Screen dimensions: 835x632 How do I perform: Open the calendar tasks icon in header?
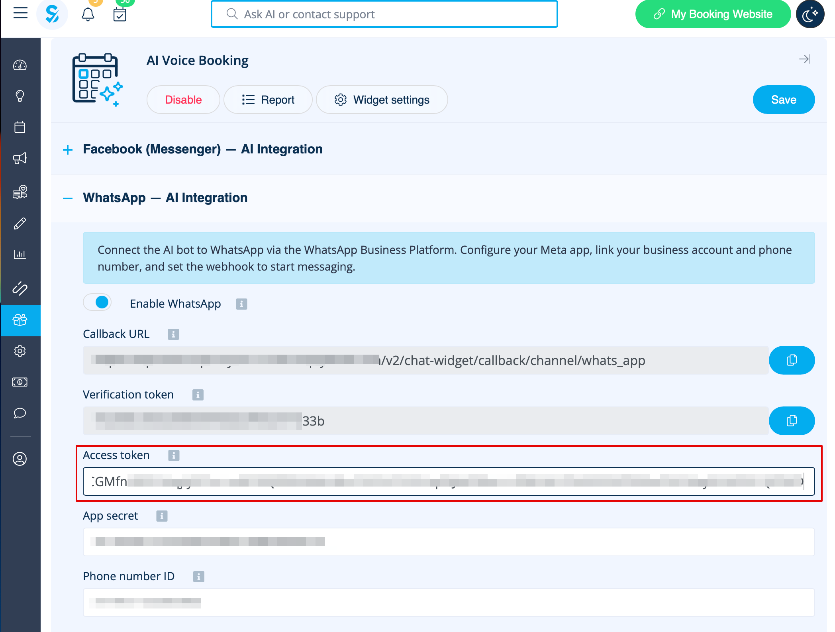click(x=120, y=15)
